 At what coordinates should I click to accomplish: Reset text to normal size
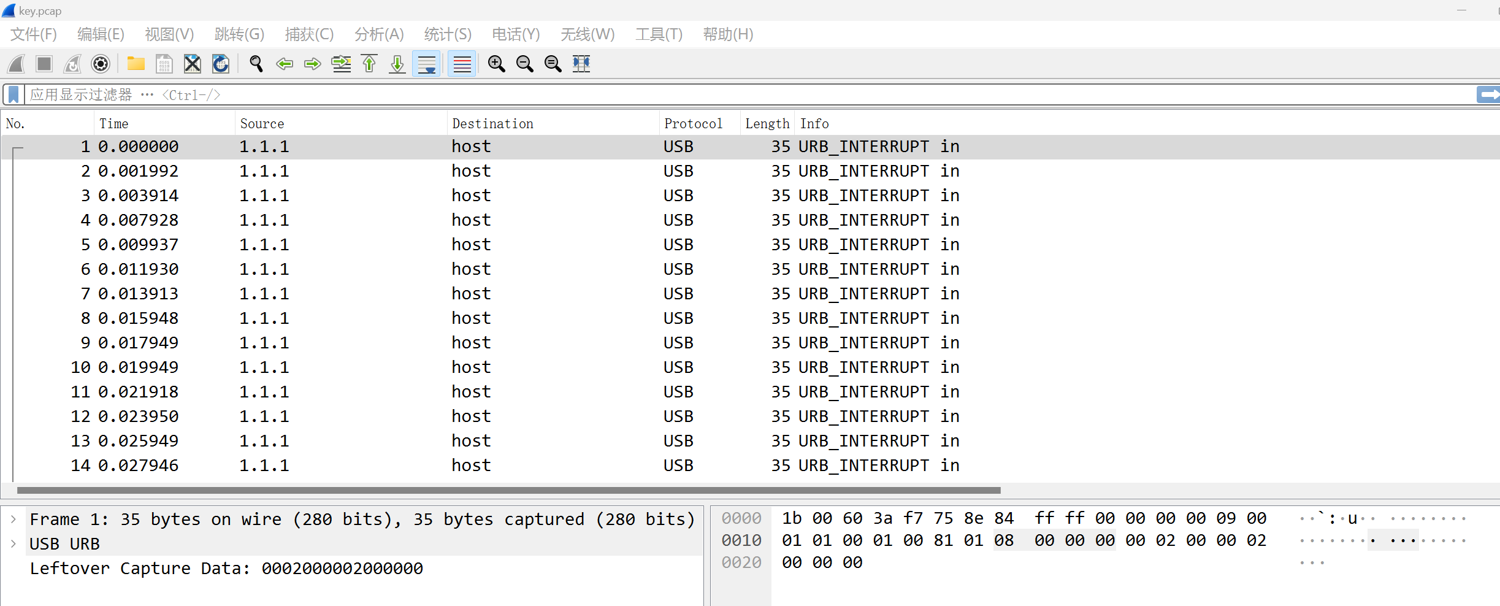pos(553,64)
